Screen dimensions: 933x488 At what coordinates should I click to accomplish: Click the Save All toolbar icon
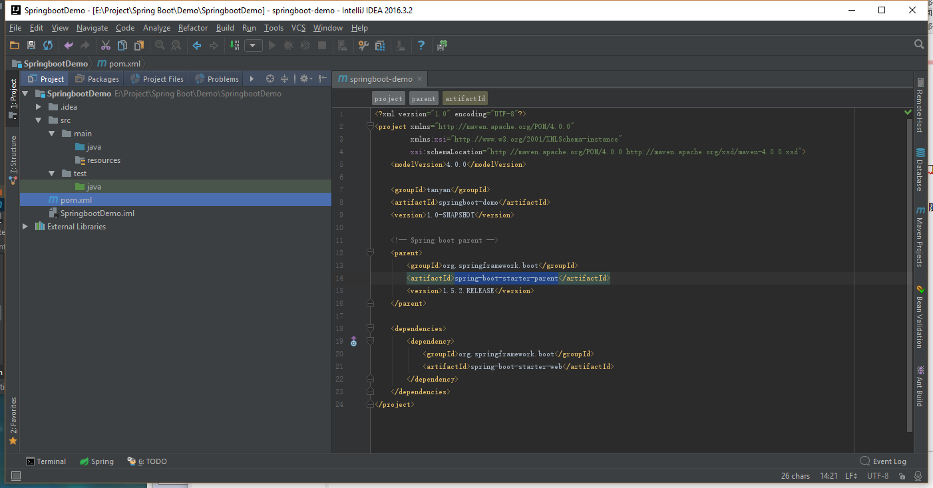(31, 45)
